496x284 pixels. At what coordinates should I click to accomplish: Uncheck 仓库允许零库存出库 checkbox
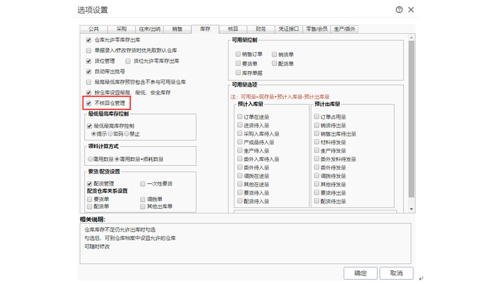pyautogui.click(x=89, y=40)
